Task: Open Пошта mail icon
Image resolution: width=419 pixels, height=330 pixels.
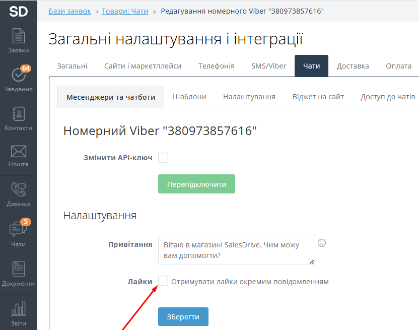Action: pyautogui.click(x=18, y=156)
